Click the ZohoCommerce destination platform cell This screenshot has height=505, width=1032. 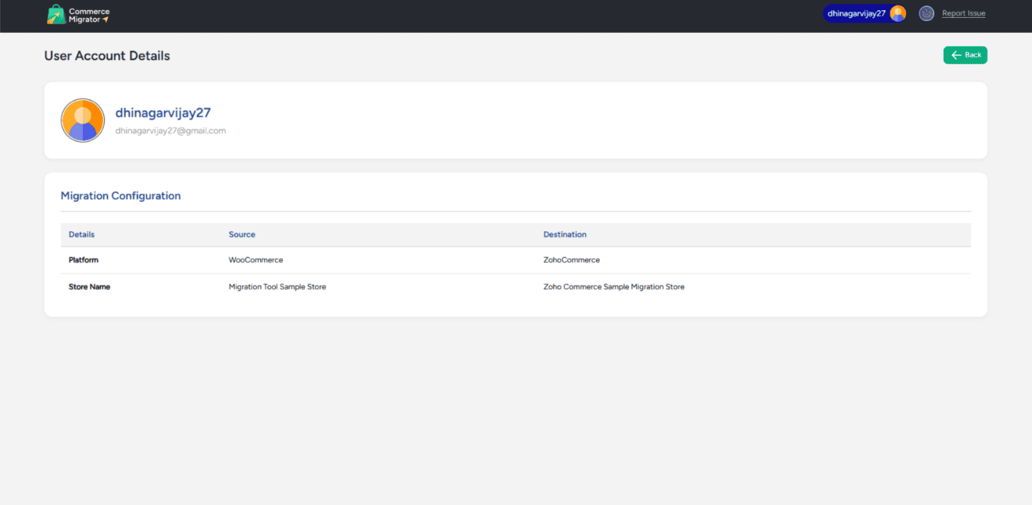coord(571,260)
